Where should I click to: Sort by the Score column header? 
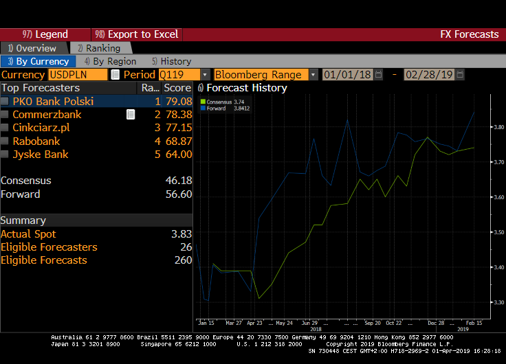[x=177, y=88]
